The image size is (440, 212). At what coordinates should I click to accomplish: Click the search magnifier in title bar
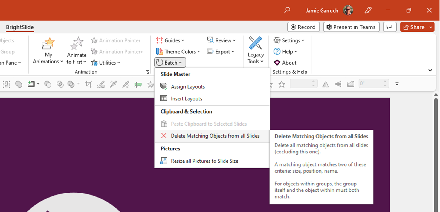pos(287,10)
